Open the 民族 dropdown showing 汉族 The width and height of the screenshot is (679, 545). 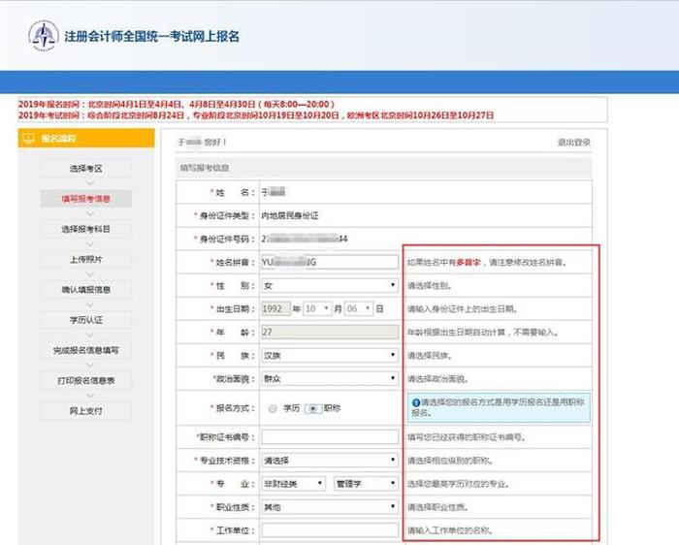[x=330, y=355]
